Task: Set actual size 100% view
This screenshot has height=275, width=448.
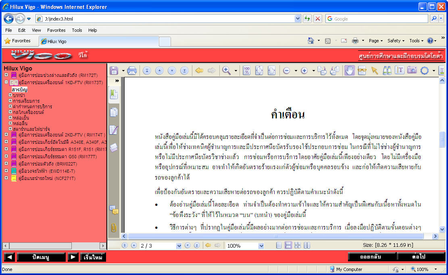Action: (246, 70)
